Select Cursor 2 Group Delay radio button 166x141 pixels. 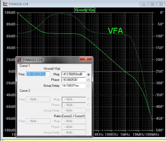(x=88, y=110)
